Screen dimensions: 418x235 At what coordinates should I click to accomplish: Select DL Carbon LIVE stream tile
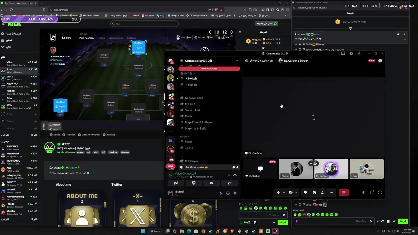[260, 169]
